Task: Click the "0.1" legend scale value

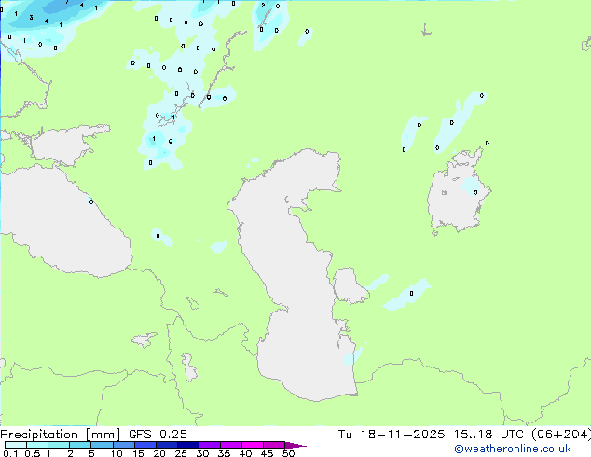Action: [10, 453]
